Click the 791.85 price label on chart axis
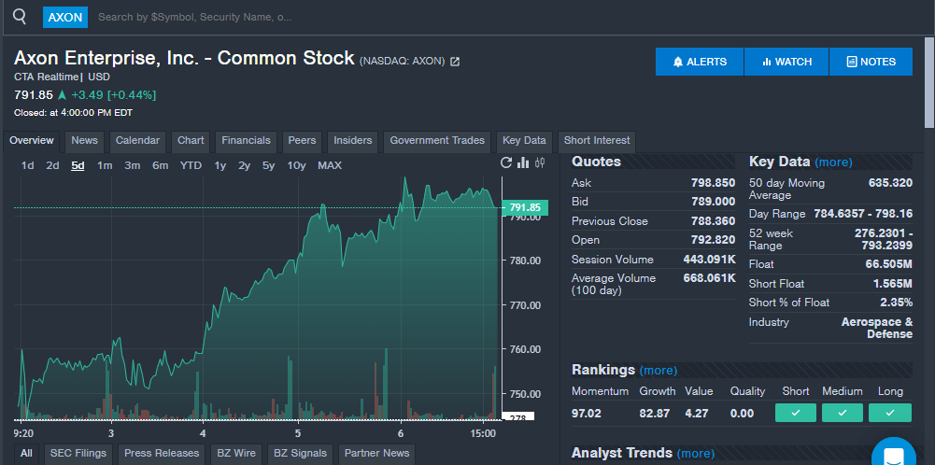935x465 pixels. [x=525, y=207]
